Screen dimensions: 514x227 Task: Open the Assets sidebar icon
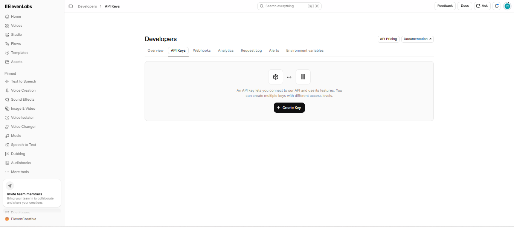pos(7,62)
